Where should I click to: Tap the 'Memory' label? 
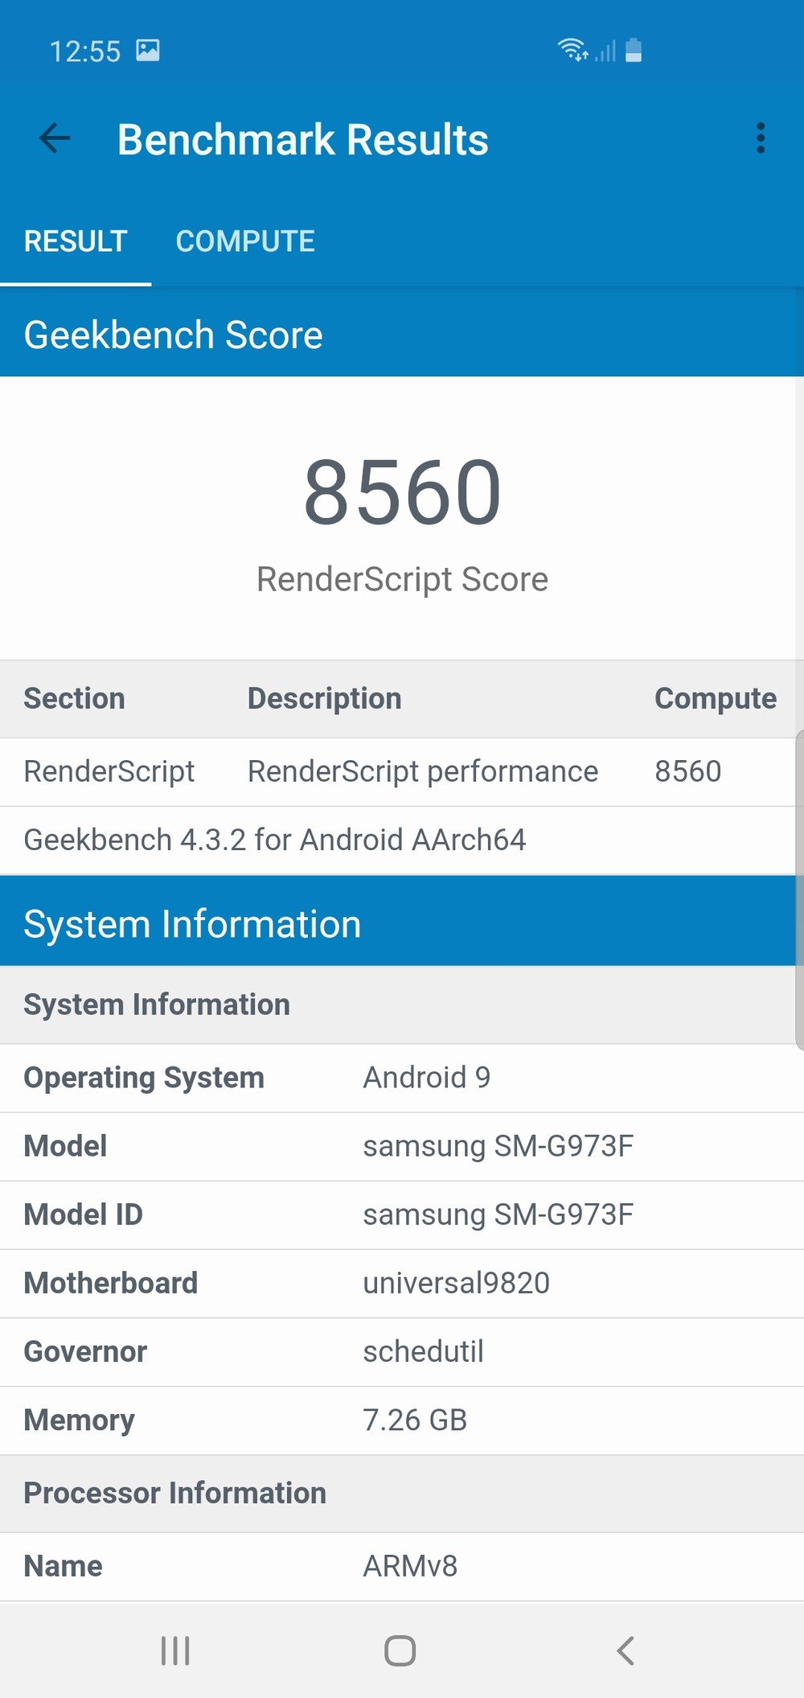[x=79, y=1420]
